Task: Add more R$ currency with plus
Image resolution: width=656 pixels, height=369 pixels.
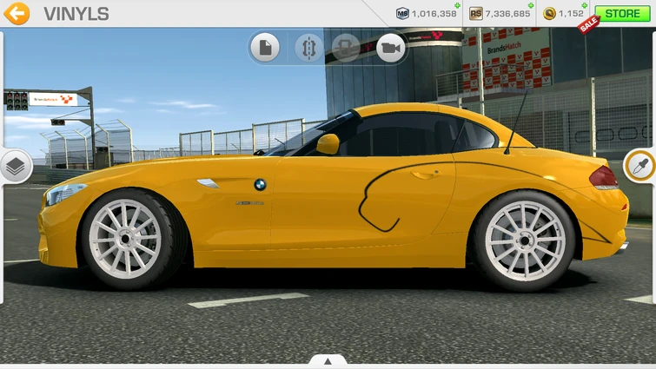Action: 531,5
